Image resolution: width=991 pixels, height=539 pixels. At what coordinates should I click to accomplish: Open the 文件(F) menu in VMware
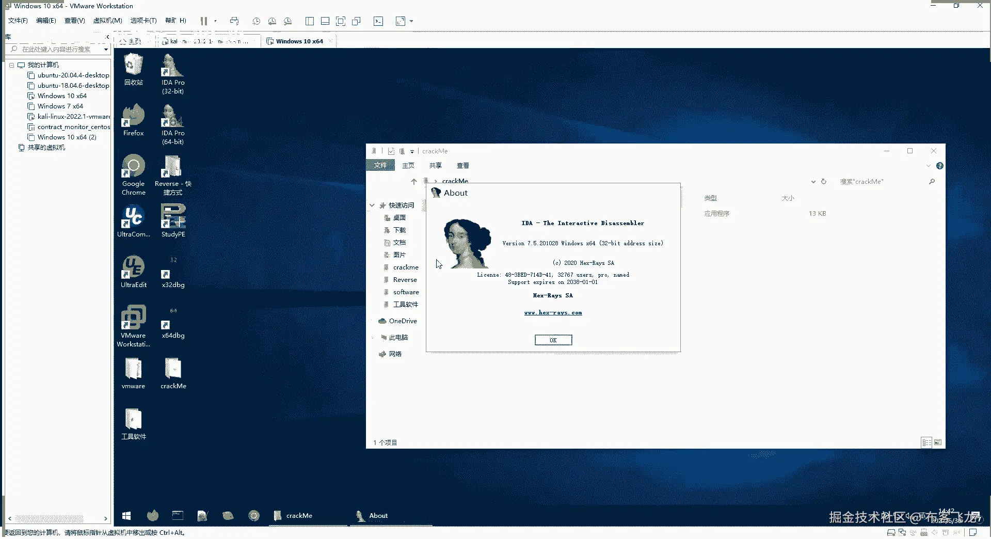18,21
